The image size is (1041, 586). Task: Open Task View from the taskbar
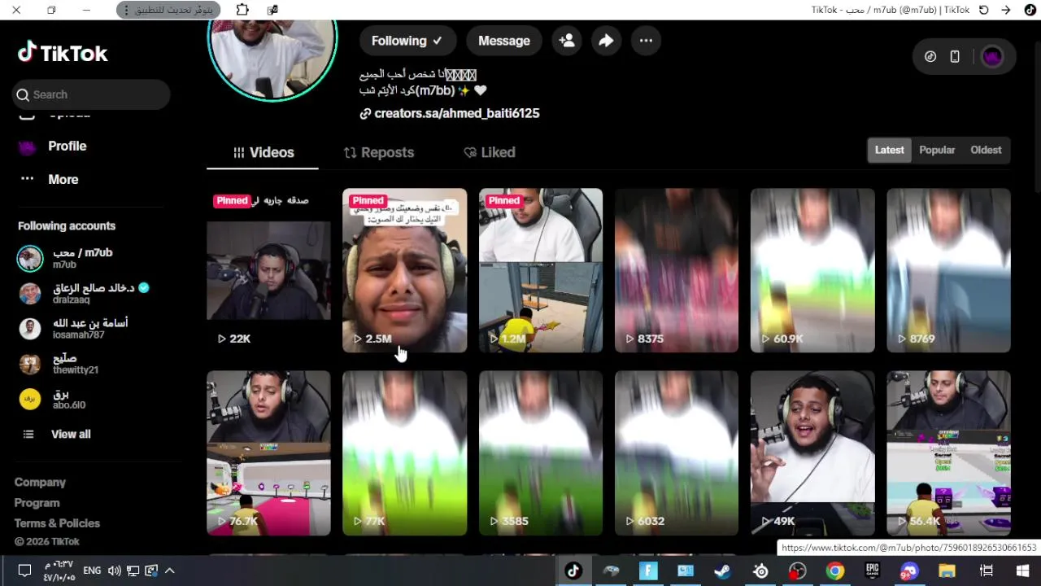[986, 571]
